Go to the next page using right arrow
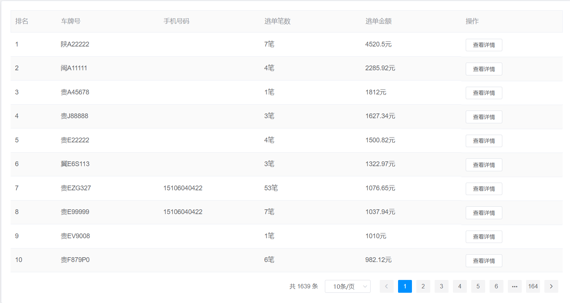Screen dimensions: 570x303 coord(551,286)
